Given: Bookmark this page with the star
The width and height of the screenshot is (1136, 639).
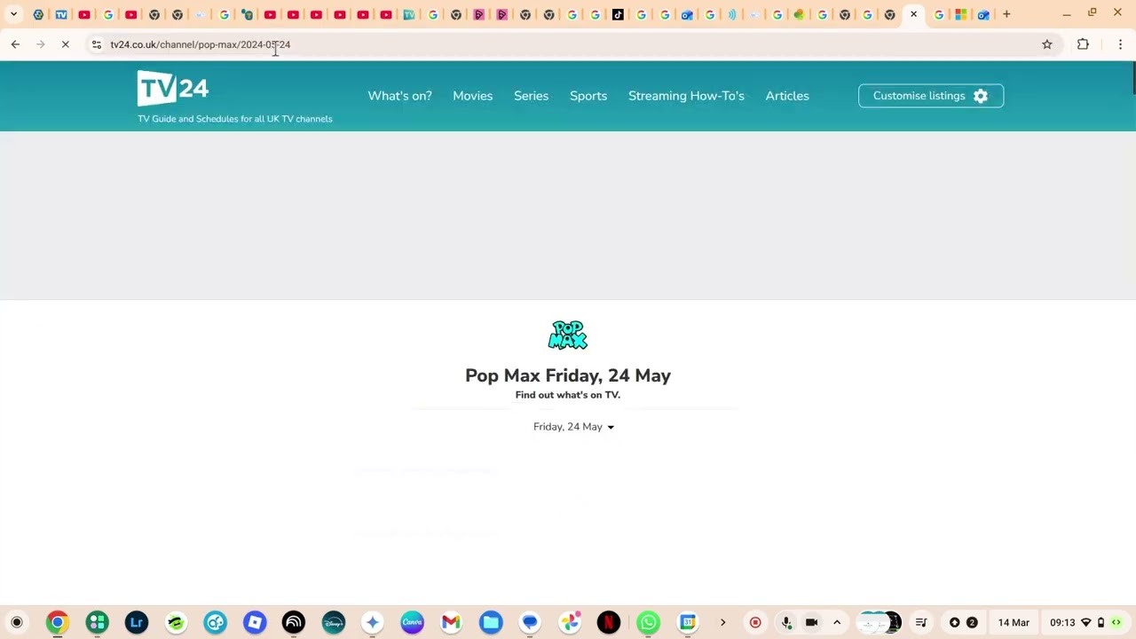Looking at the screenshot, I should click(1047, 44).
